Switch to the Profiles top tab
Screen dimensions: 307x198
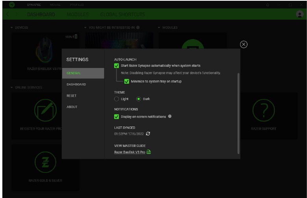77,5
